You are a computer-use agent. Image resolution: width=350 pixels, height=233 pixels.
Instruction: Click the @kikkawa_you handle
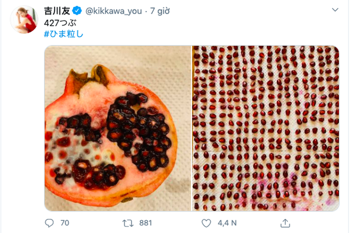click(112, 11)
